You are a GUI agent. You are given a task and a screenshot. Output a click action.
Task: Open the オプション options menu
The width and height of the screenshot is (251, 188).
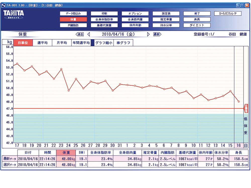click(135, 14)
